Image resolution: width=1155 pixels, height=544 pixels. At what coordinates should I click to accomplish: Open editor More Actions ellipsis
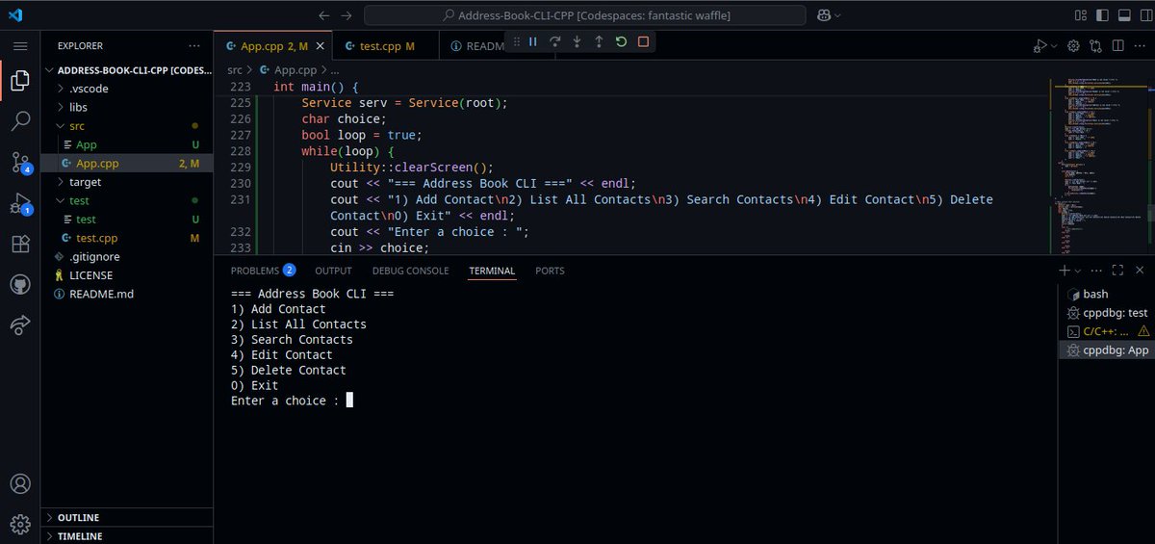pyautogui.click(x=1139, y=45)
